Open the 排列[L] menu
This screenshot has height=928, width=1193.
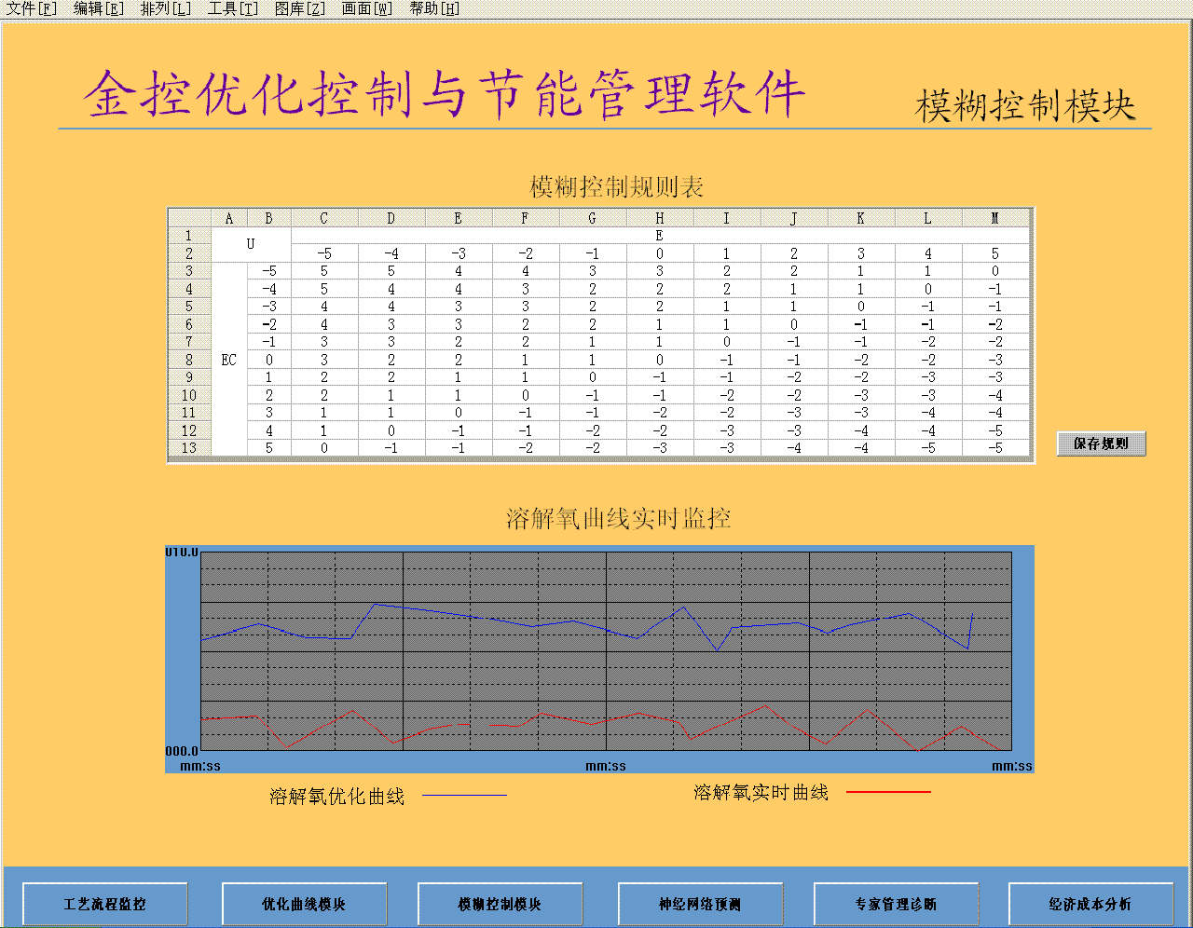(x=165, y=9)
